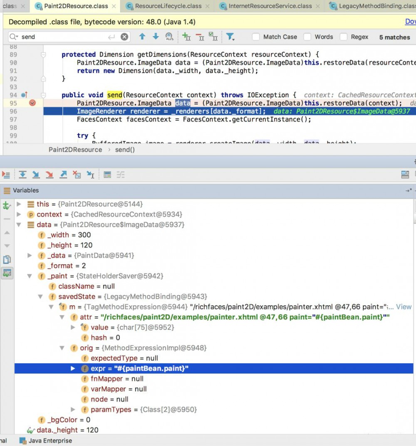Enable the Regex checkbox
The width and height of the screenshot is (416, 446).
tap(344, 37)
